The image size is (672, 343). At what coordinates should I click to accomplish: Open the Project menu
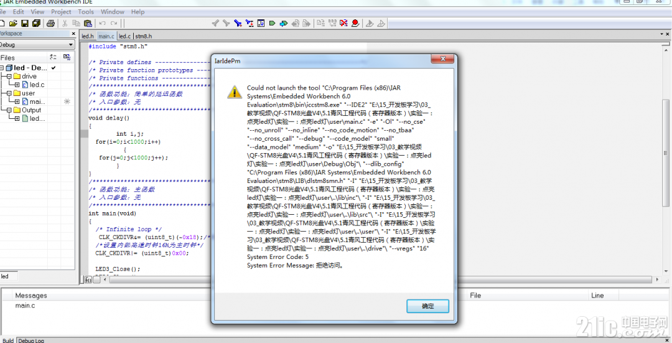[x=61, y=12]
